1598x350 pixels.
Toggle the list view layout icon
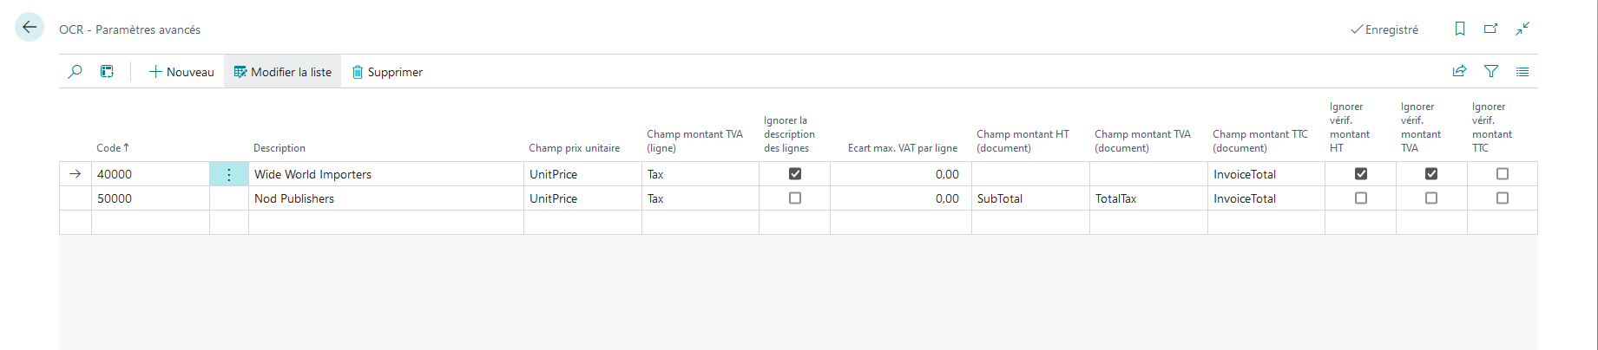[1522, 72]
